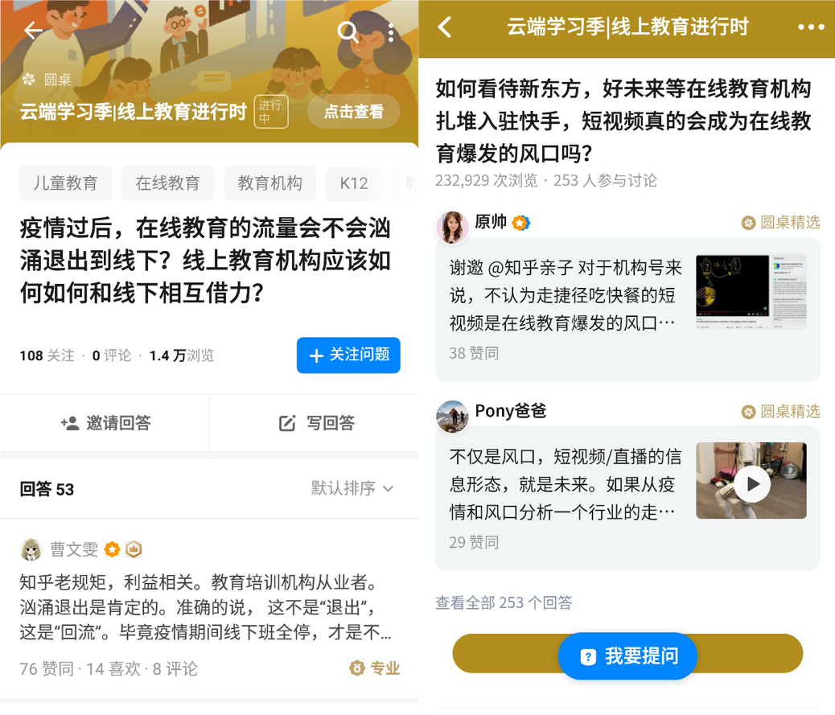835x715 pixels.
Task: Open 曹文雯's avatar
Action: tap(31, 549)
